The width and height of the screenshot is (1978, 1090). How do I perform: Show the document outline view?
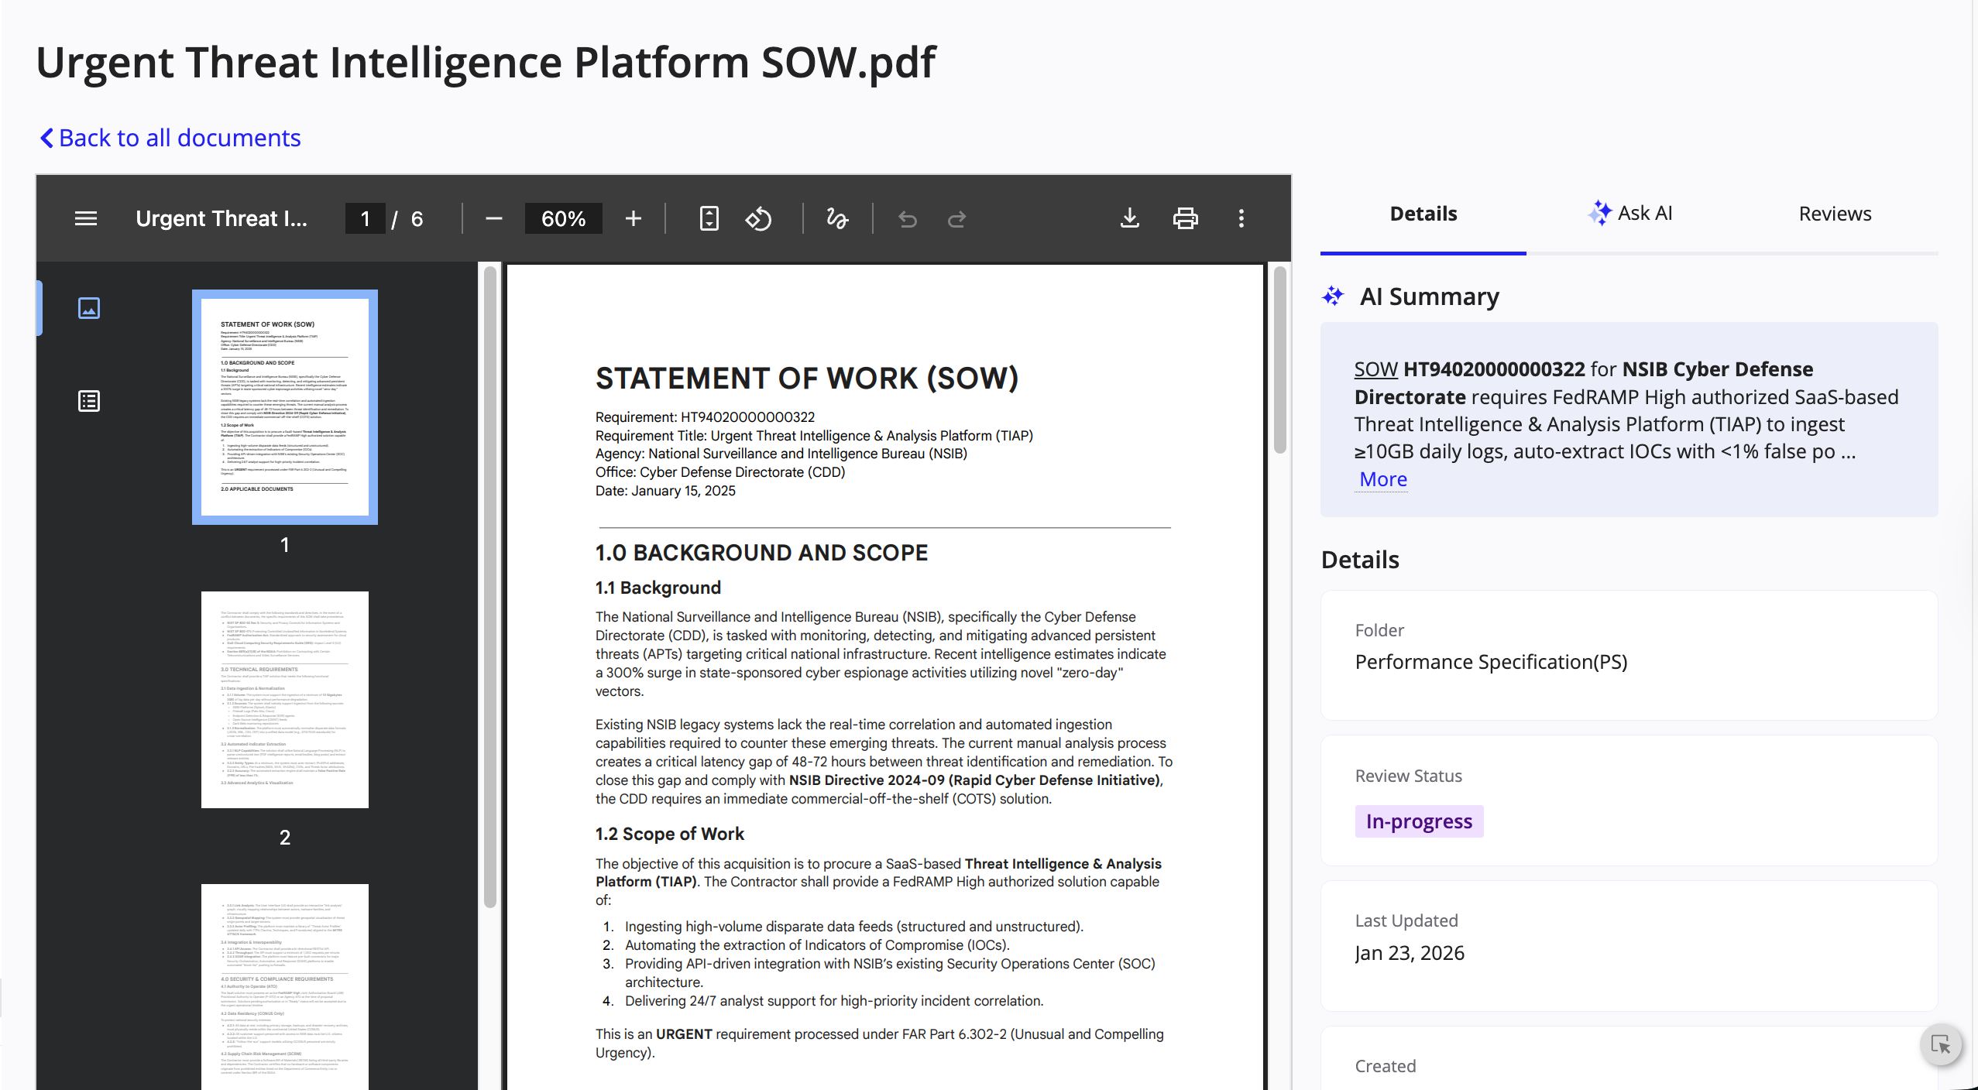[x=89, y=401]
